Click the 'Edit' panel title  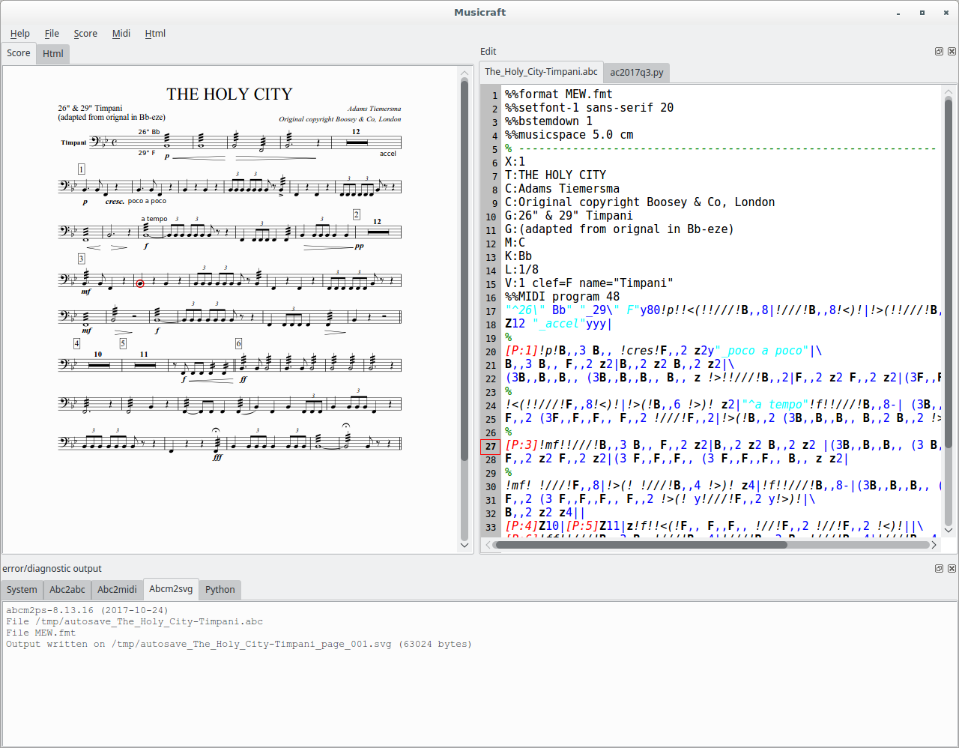[x=488, y=52]
